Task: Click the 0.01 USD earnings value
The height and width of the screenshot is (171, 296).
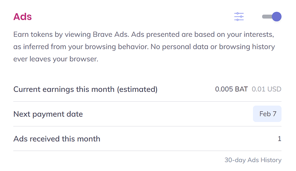Action: coord(266,89)
